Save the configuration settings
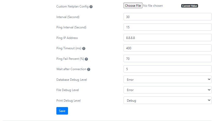 [x=62, y=111]
